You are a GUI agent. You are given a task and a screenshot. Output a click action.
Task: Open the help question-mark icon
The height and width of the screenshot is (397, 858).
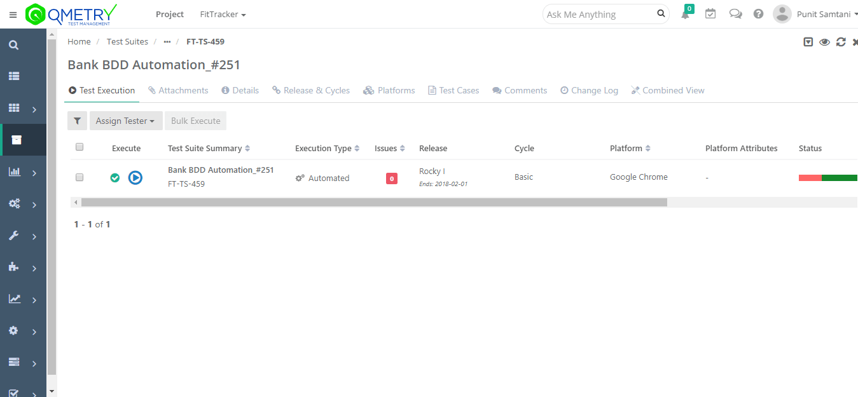758,13
